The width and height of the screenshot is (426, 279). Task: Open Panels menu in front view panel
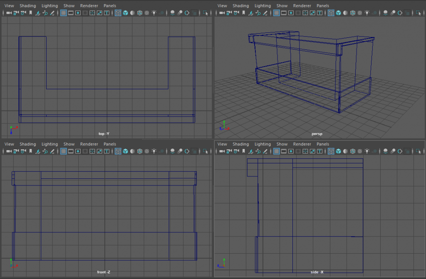[110, 144]
